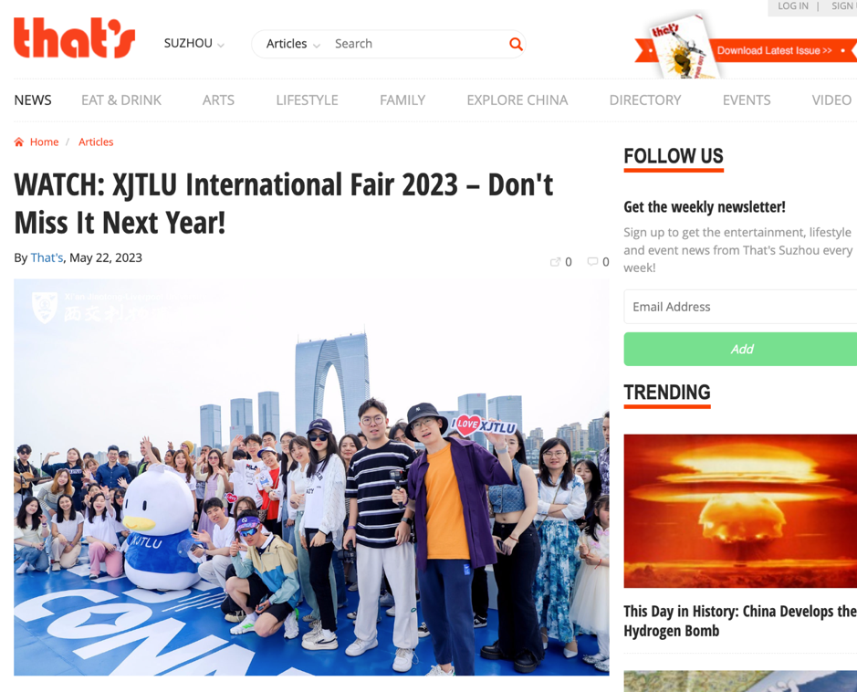The image size is (857, 692).
Task: Click the green Add newsletter button
Action: pyautogui.click(x=740, y=350)
